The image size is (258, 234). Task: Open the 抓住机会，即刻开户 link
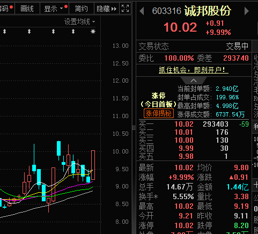pos(194,70)
